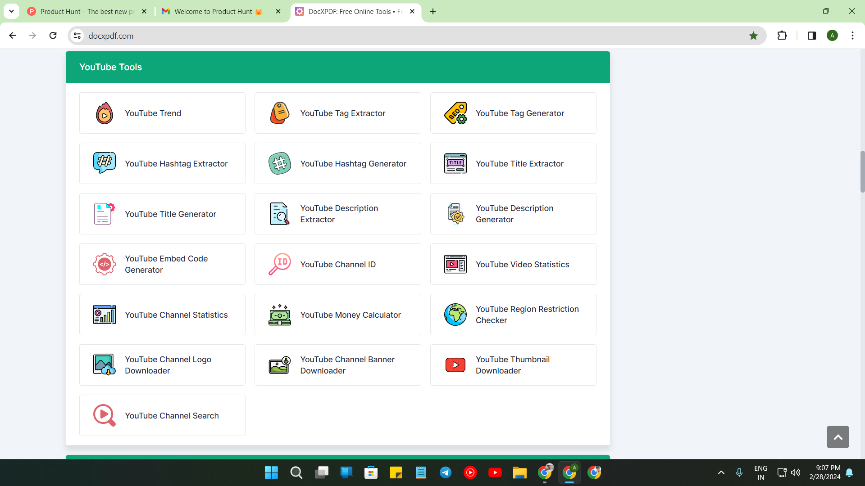Click the YouTube Title Extractor icon
This screenshot has height=486, width=865.
455,163
